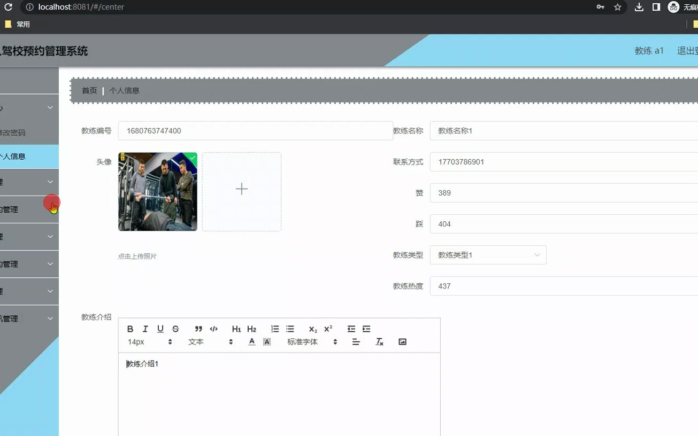Toggle strikethrough formatting in the editor
Image resolution: width=698 pixels, height=436 pixels.
175,329
